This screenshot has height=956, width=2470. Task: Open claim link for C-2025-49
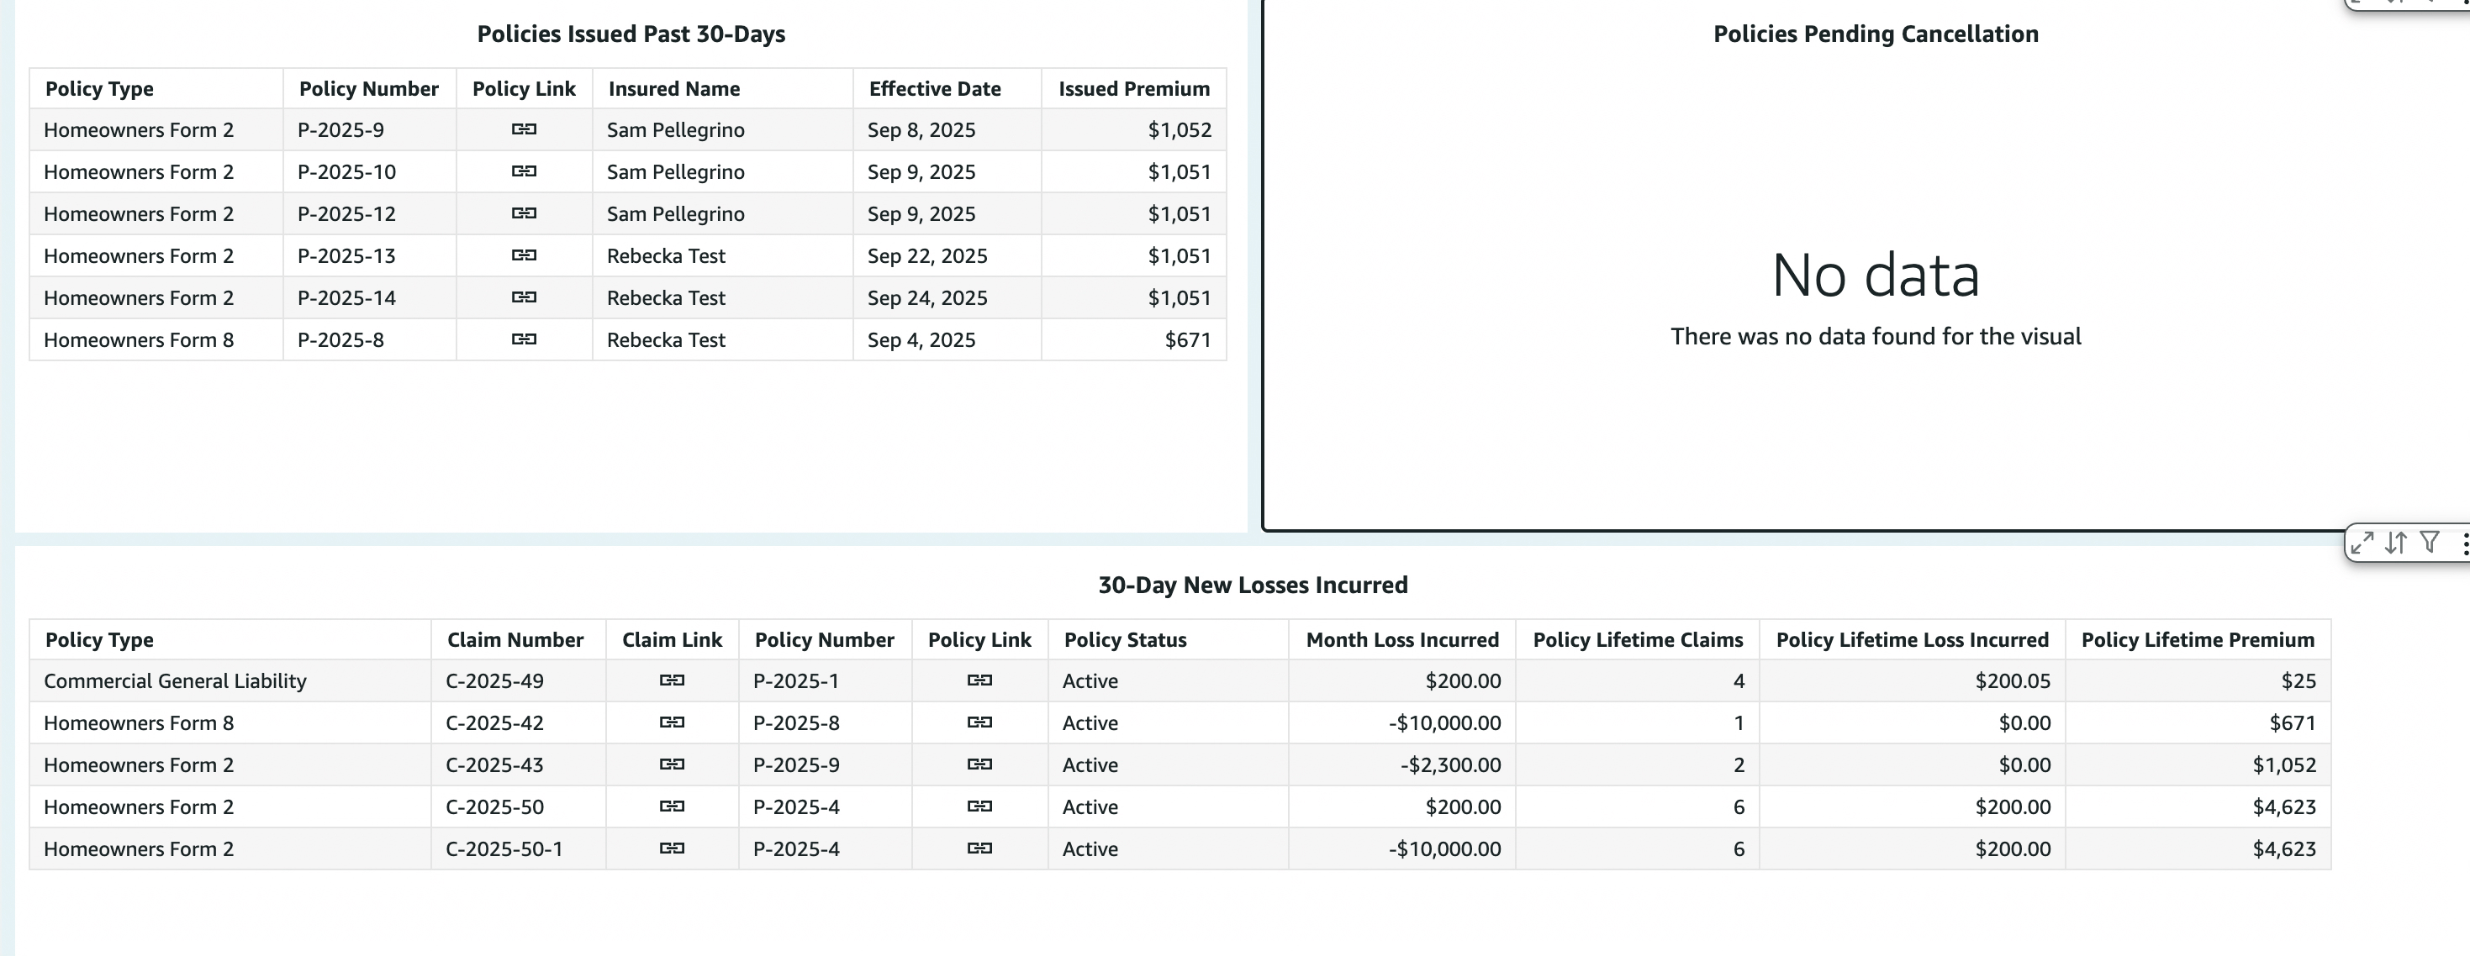pos(671,680)
